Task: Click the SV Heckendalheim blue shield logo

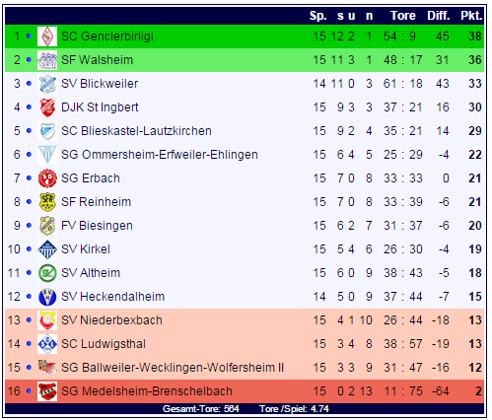Action: click(47, 297)
